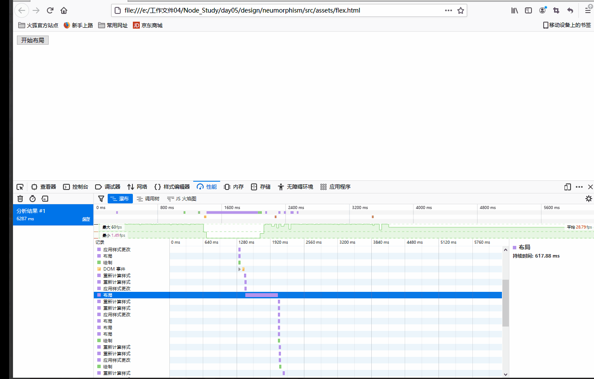Image resolution: width=594 pixels, height=379 pixels.
Task: Click the highlighted 布局 record row label
Action: [108, 295]
